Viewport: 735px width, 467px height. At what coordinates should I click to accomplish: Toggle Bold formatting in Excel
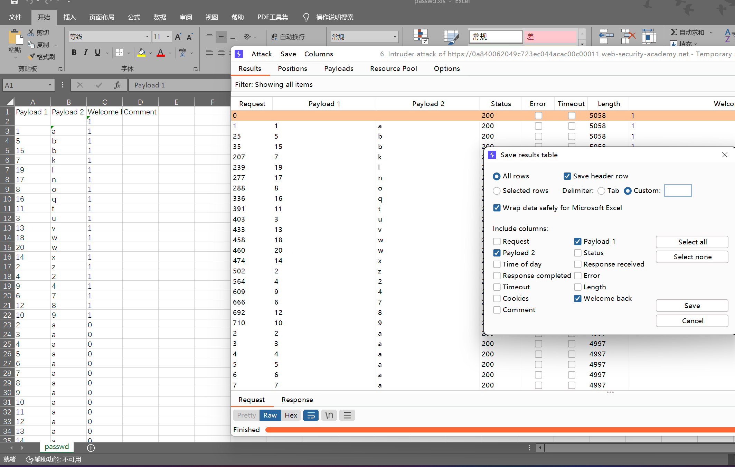pos(74,53)
